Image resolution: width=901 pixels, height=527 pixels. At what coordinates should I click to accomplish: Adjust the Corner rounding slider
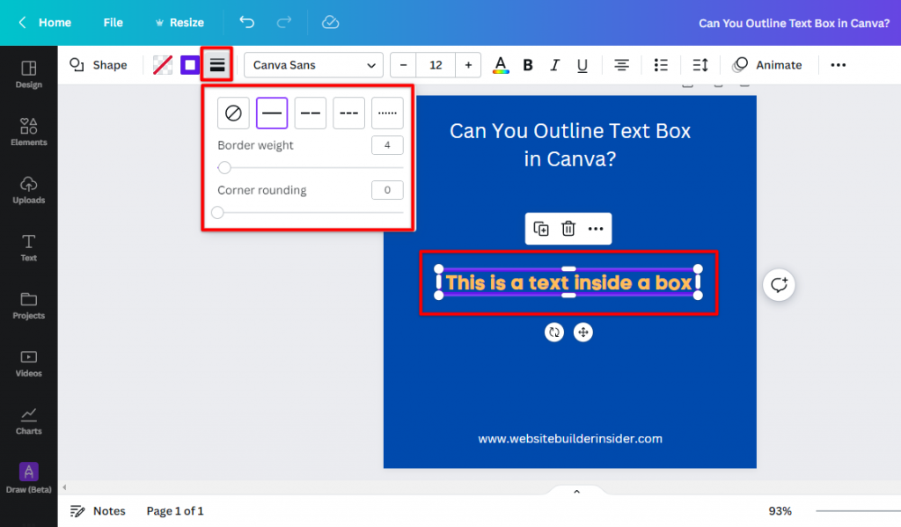coord(216,212)
